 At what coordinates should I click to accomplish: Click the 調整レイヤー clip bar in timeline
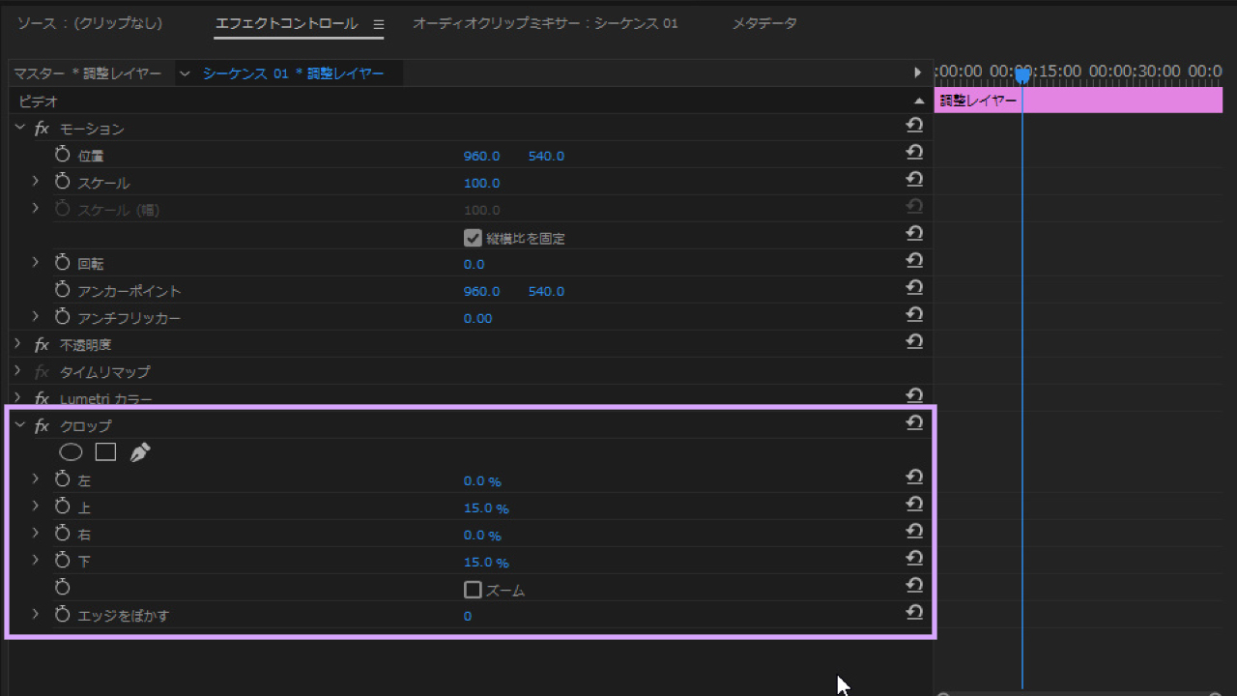pos(1079,101)
